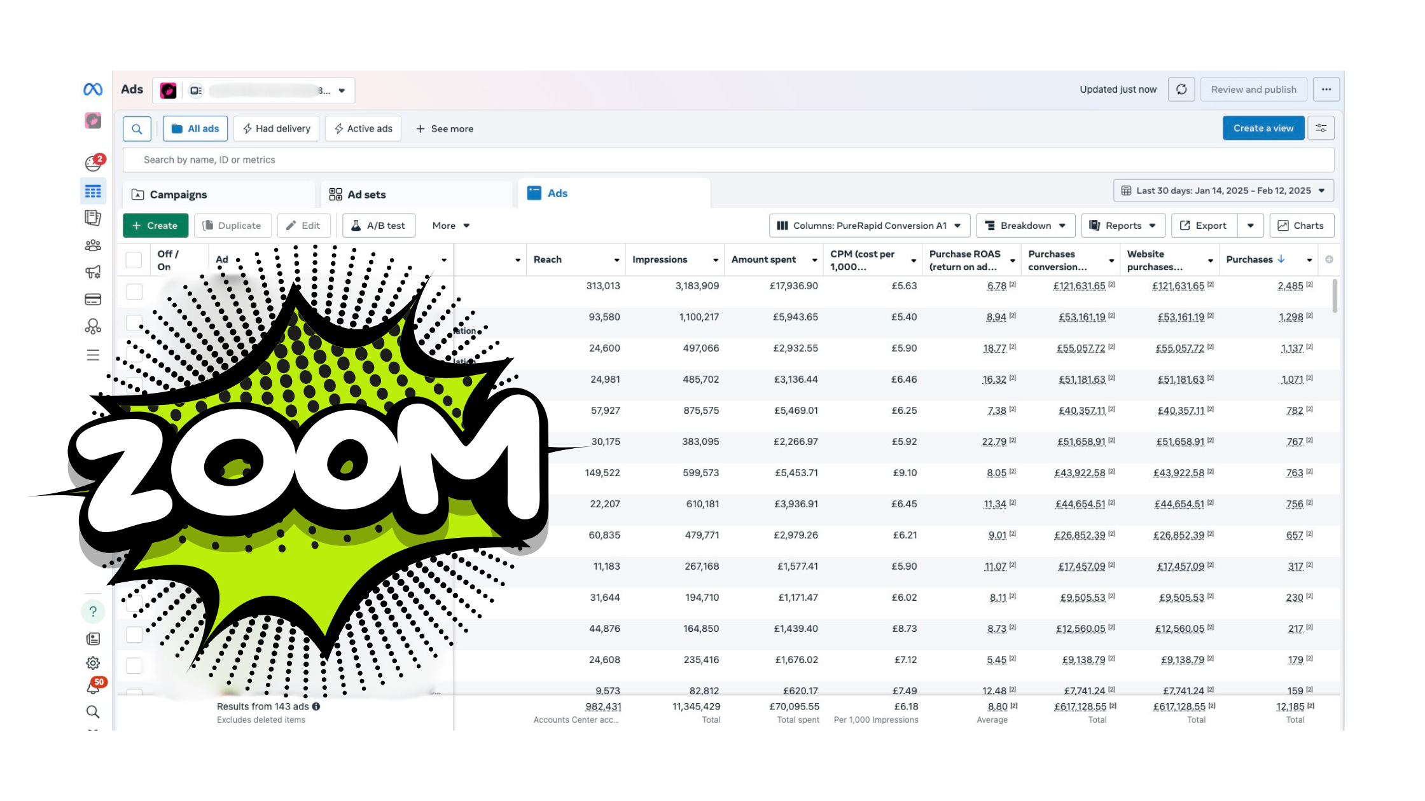Screen dimensions: 1425x801
Task: Click the Purchase ROAS column header
Action: (x=965, y=260)
